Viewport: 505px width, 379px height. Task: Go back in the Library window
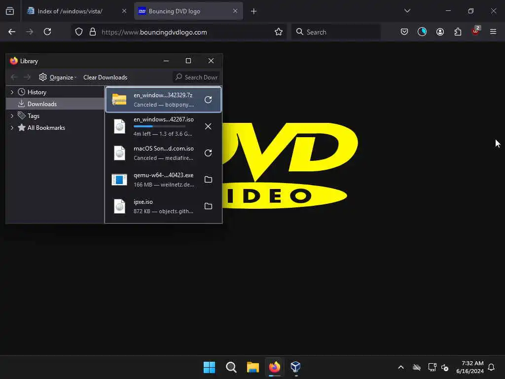(x=14, y=77)
